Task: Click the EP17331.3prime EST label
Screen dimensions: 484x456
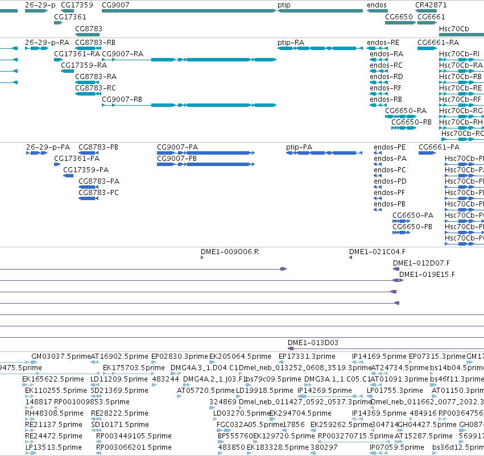Action: tap(307, 356)
